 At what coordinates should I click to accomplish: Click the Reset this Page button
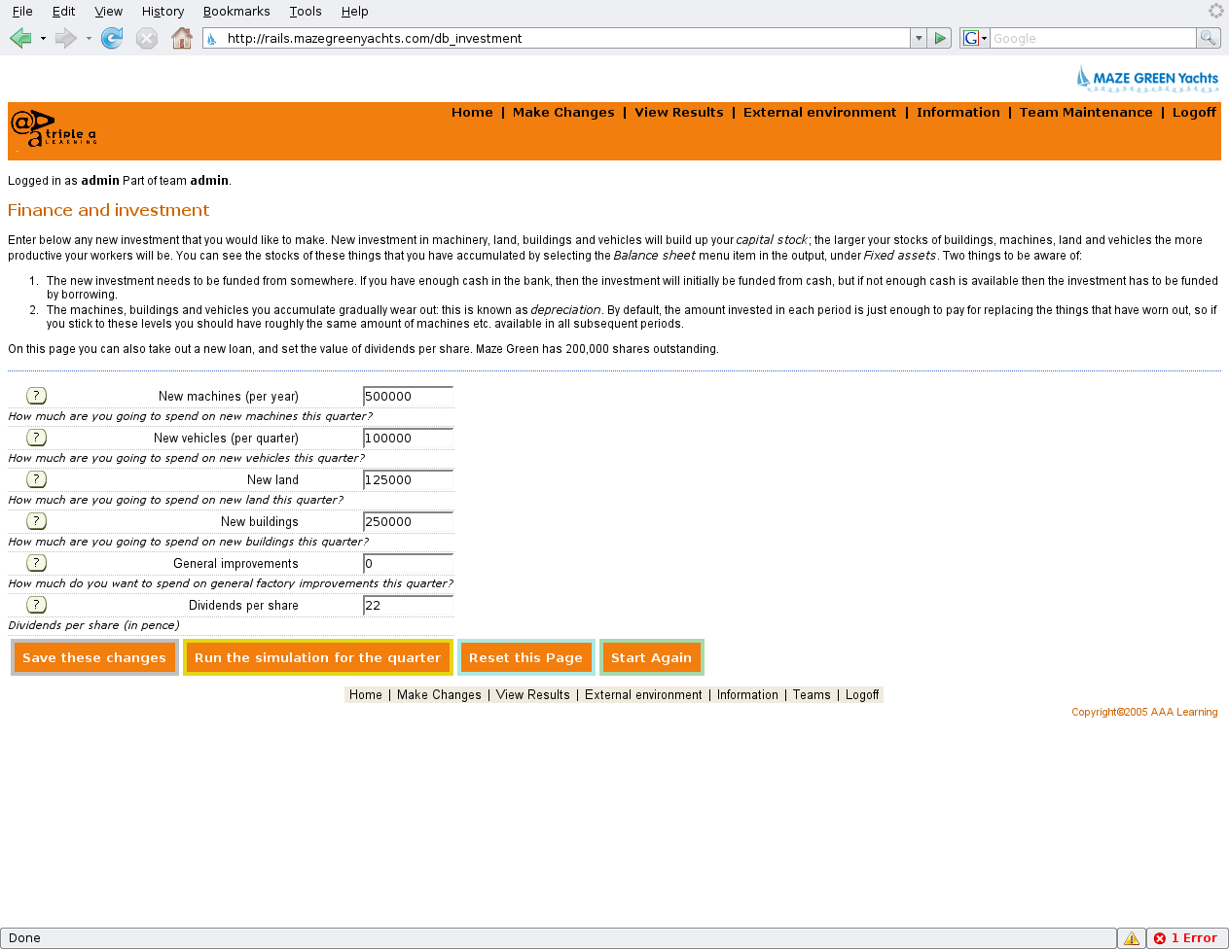point(525,657)
